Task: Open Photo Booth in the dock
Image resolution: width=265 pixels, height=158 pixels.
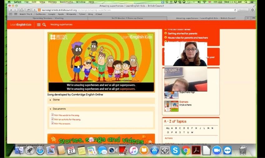Action: tap(123, 150)
